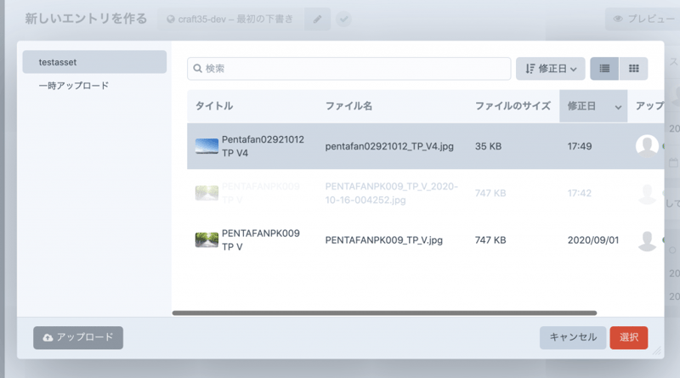This screenshot has height=378, width=680.
Task: Open the 修正日 sort dropdown
Action: click(550, 69)
